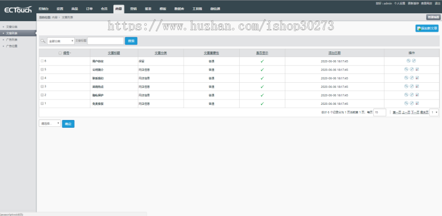Image resolution: width=442 pixels, height=216 pixels.
Task: Click the edit icon for article 3
Action: (x=412, y=86)
